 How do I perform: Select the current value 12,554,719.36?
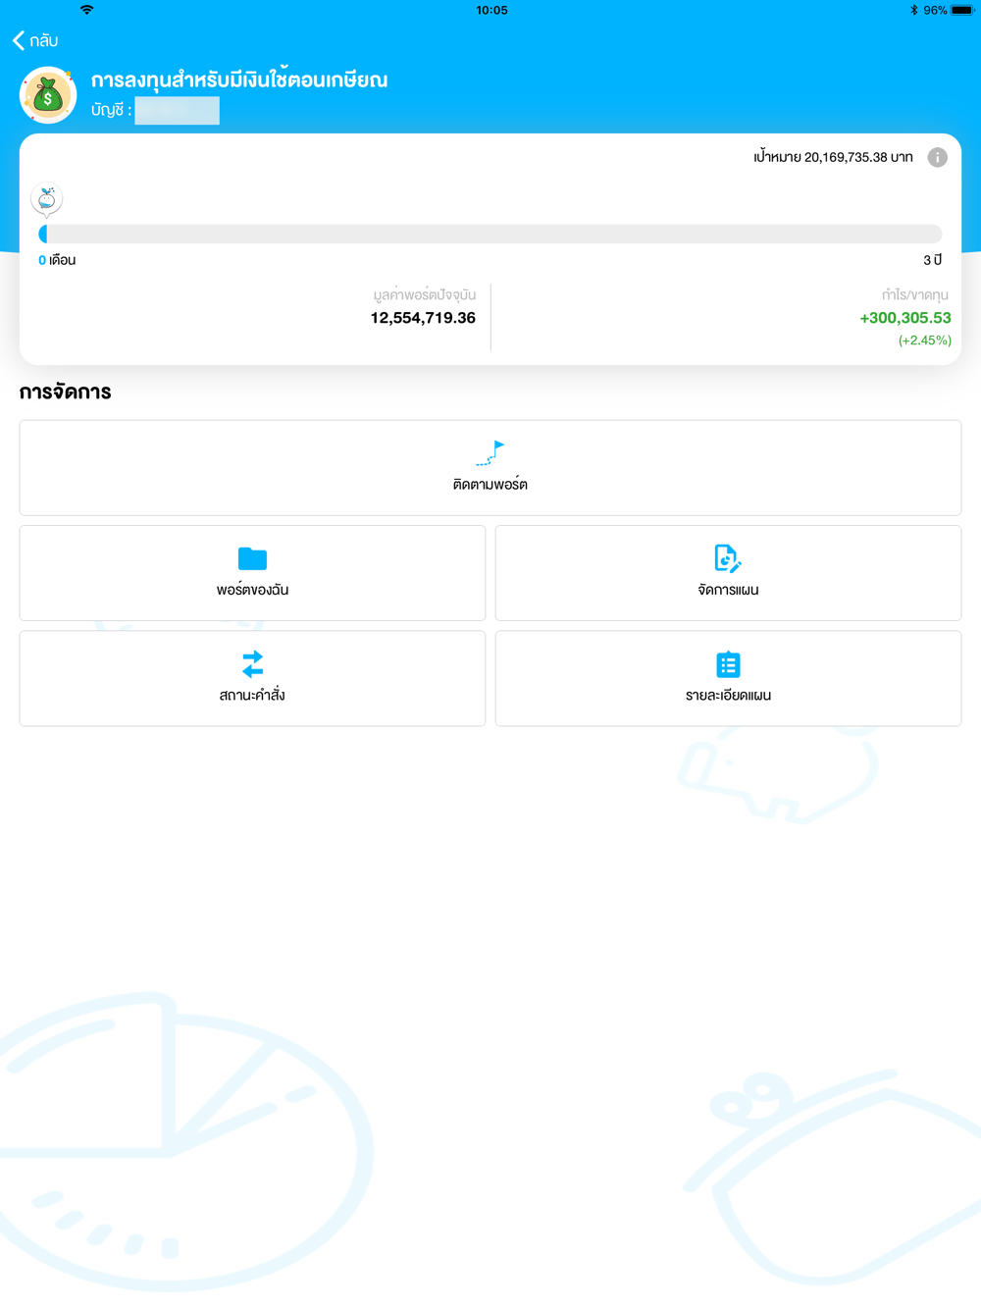click(x=423, y=318)
